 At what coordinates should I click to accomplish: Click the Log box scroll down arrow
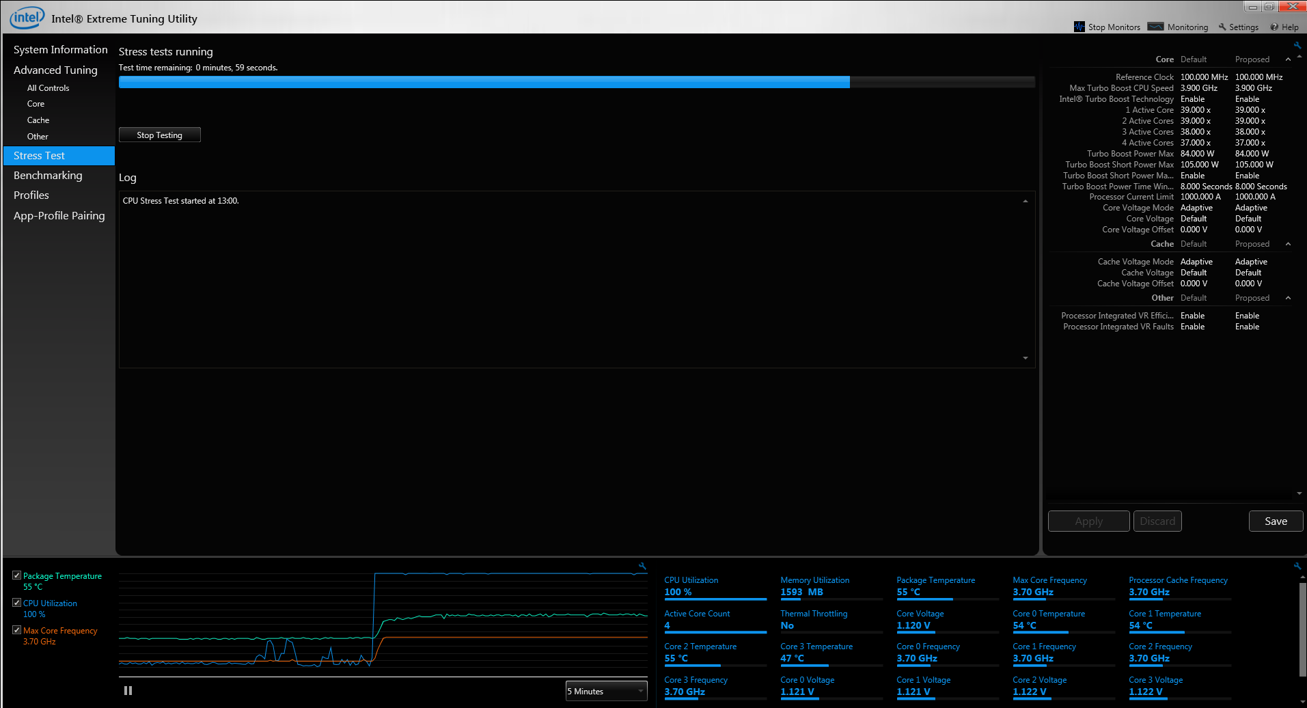tap(1025, 358)
